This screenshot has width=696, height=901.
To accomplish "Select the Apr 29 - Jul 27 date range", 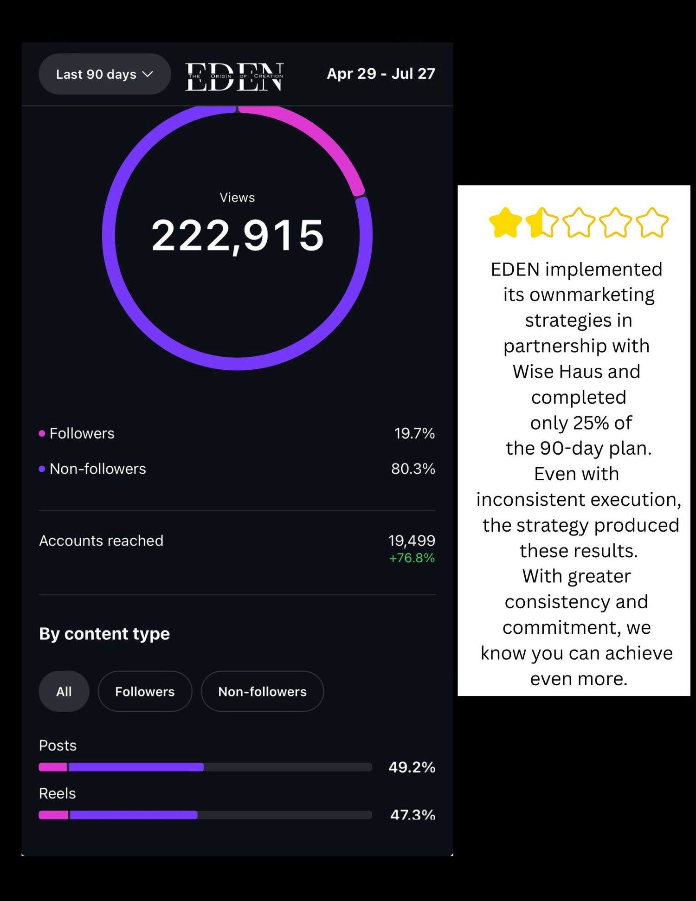I will (380, 74).
